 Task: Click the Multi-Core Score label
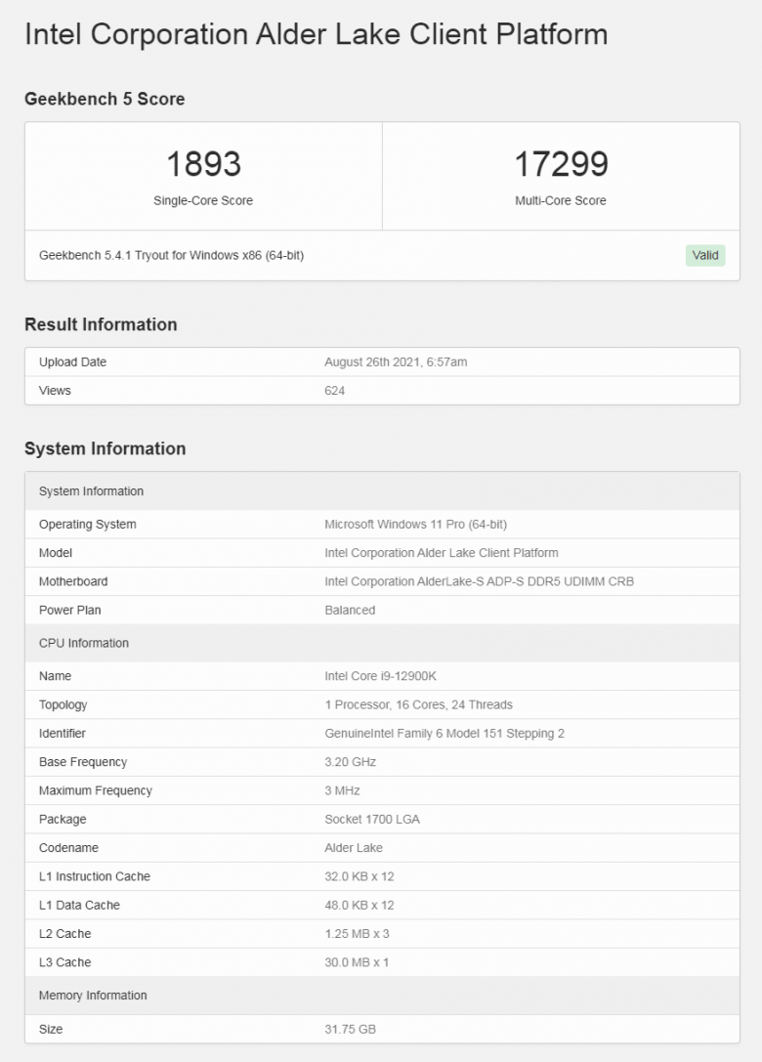pos(561,200)
